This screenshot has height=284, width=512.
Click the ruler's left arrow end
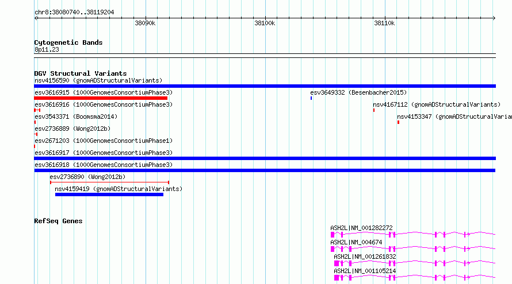click(x=36, y=18)
